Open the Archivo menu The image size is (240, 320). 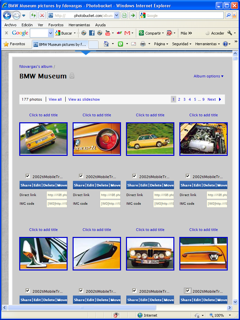click(x=10, y=25)
